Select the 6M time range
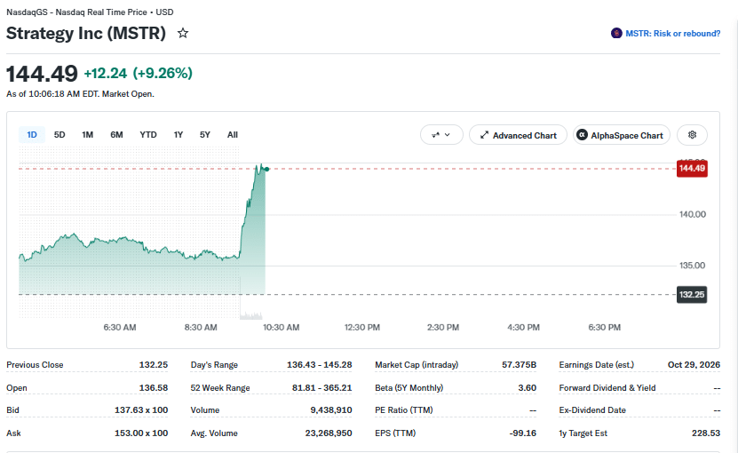Image resolution: width=738 pixels, height=453 pixels. [116, 135]
